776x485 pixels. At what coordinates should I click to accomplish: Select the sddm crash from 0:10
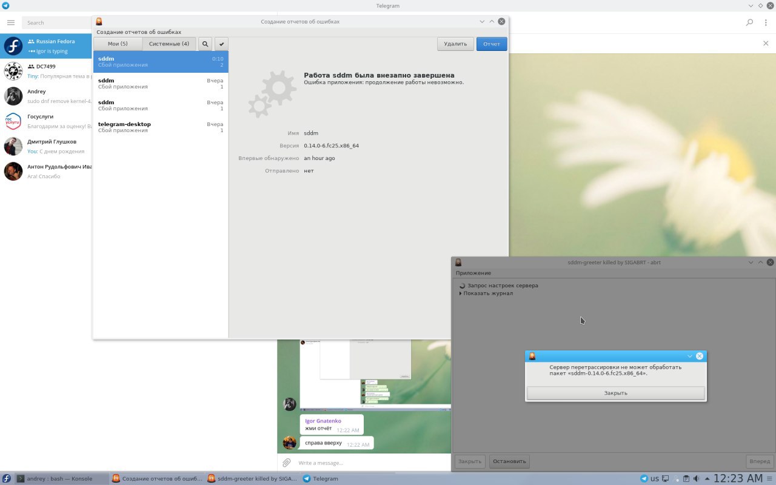[161, 62]
